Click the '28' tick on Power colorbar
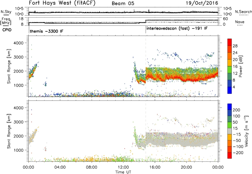The height and width of the screenshot is (174, 252). click(x=235, y=46)
